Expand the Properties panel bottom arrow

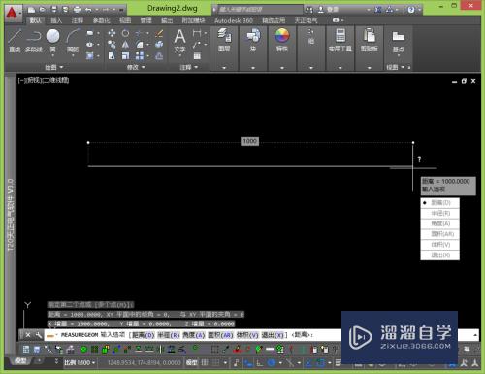click(x=282, y=68)
